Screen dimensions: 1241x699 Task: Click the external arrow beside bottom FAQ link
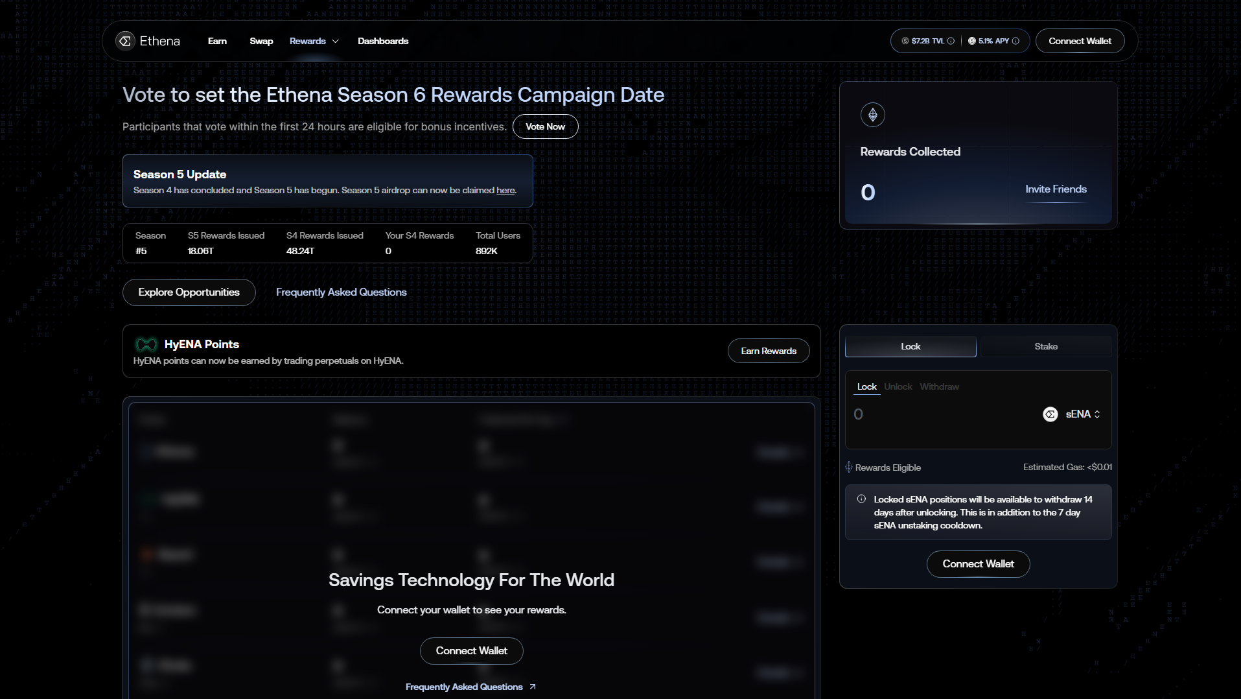533,687
